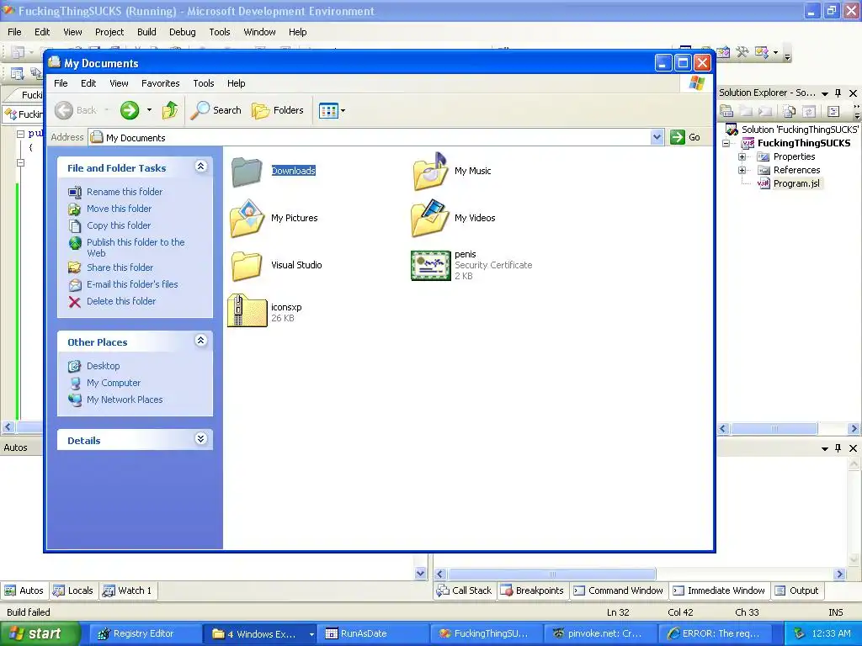Toggle the Folders pane button
862x646 pixels.
coord(278,110)
